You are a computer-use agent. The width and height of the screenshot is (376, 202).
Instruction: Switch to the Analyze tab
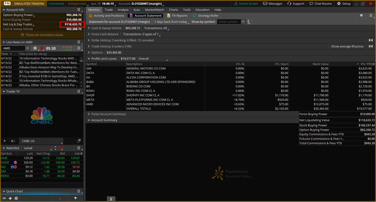coord(123,10)
